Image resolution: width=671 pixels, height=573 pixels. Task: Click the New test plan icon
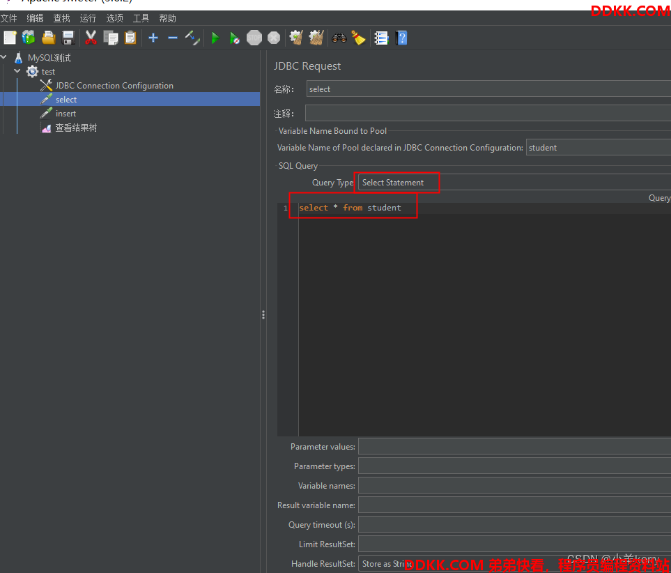click(10, 38)
